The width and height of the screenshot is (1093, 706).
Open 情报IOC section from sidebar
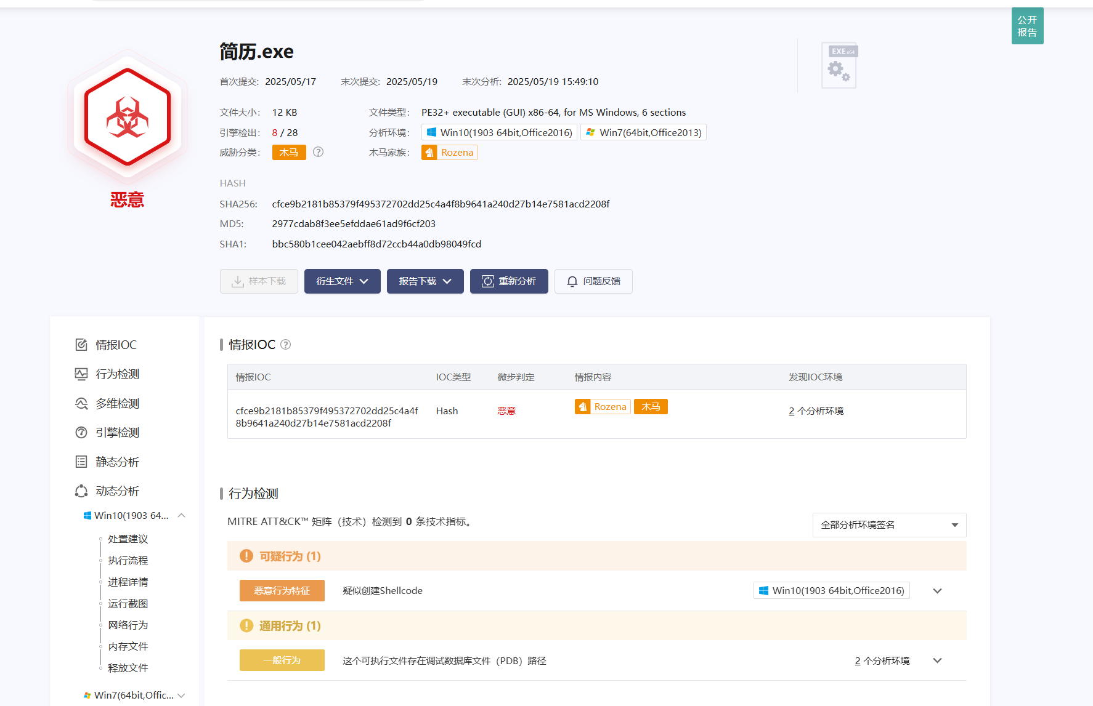tap(116, 345)
